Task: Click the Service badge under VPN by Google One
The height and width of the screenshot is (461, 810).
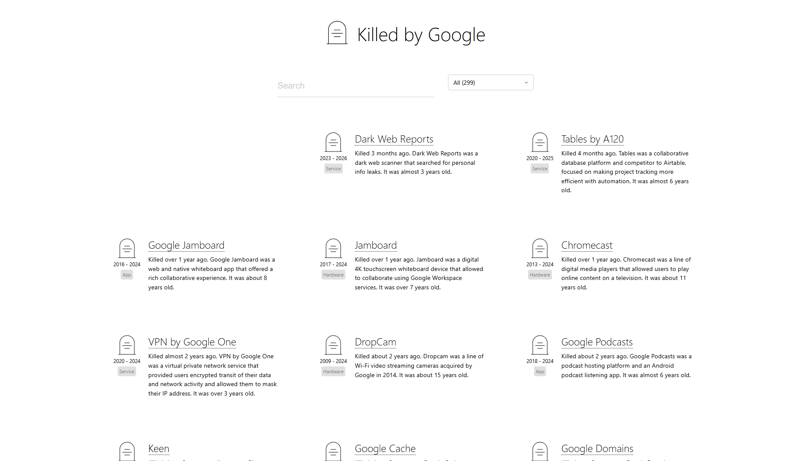Action: [x=127, y=372]
